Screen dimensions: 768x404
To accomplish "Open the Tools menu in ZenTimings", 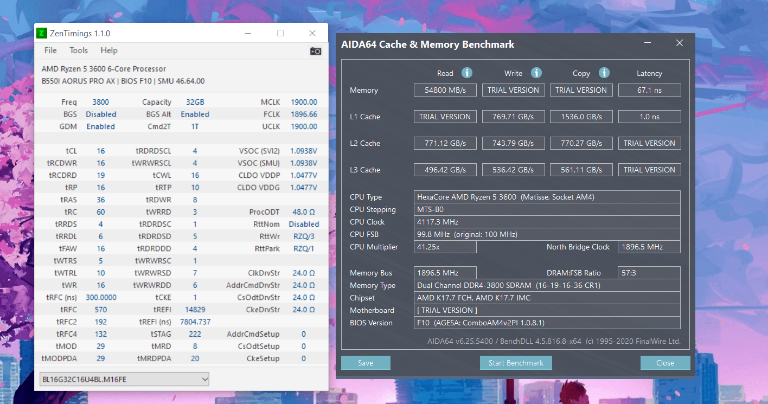I will click(79, 50).
